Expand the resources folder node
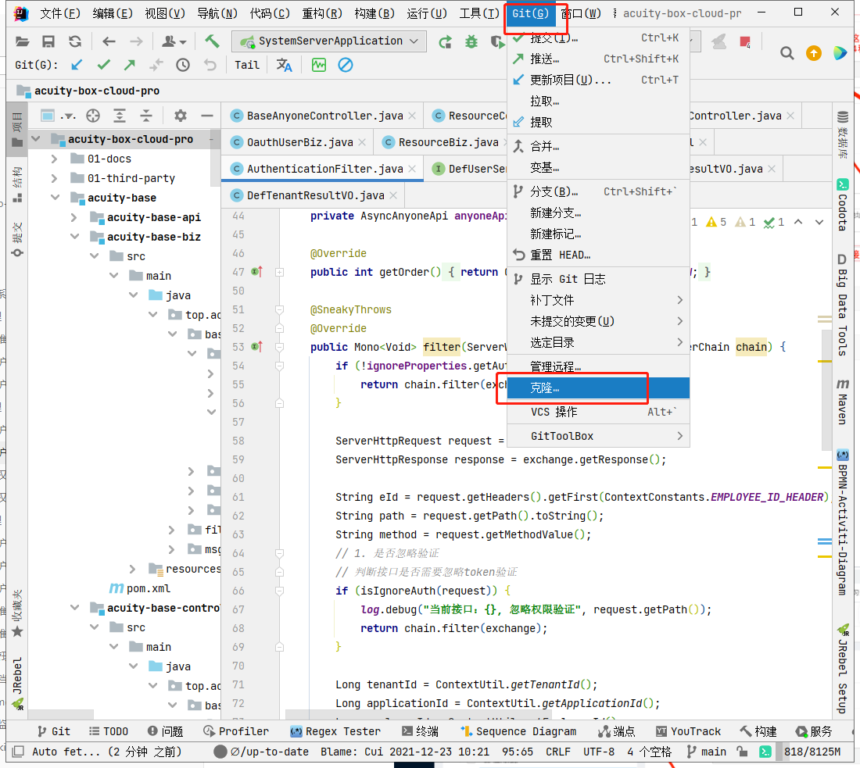The image size is (860, 768). [132, 569]
